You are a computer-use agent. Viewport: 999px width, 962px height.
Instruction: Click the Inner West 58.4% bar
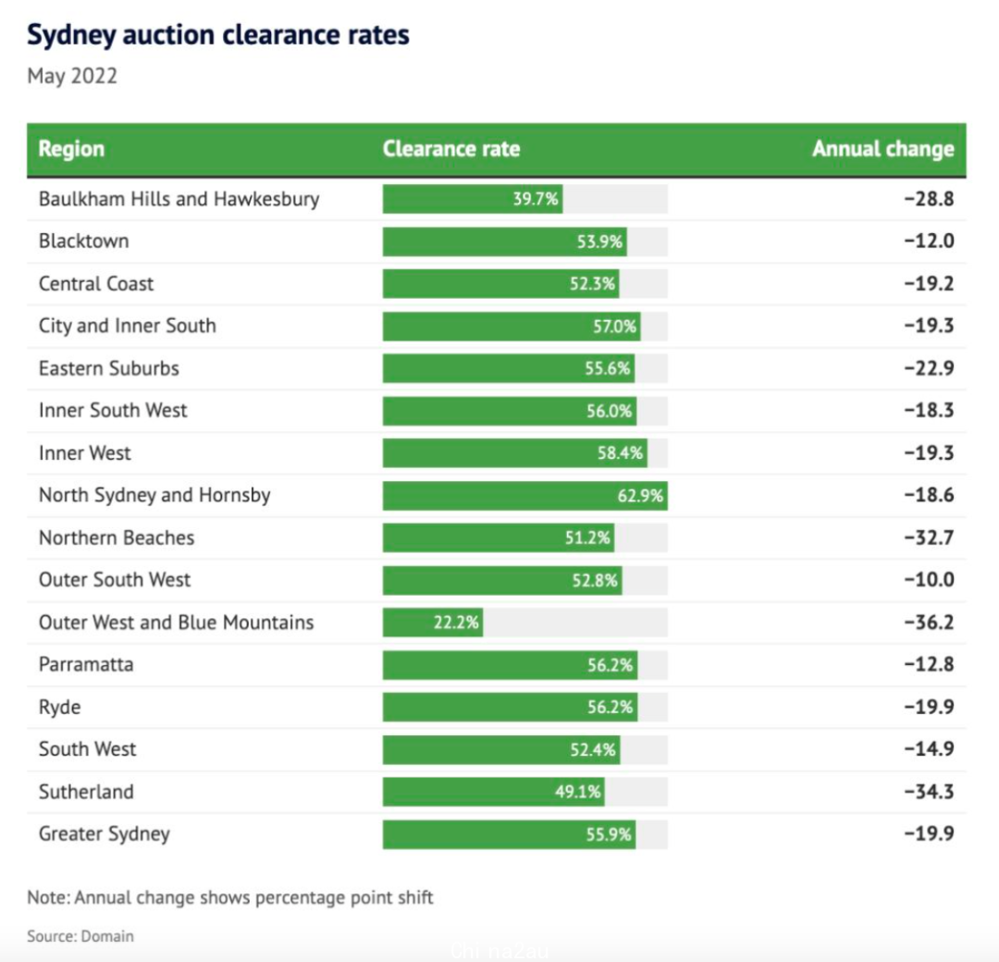[x=515, y=453]
